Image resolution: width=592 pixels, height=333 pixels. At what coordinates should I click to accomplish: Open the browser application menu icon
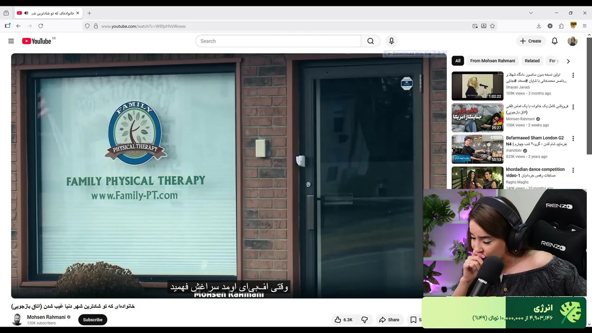click(585, 26)
